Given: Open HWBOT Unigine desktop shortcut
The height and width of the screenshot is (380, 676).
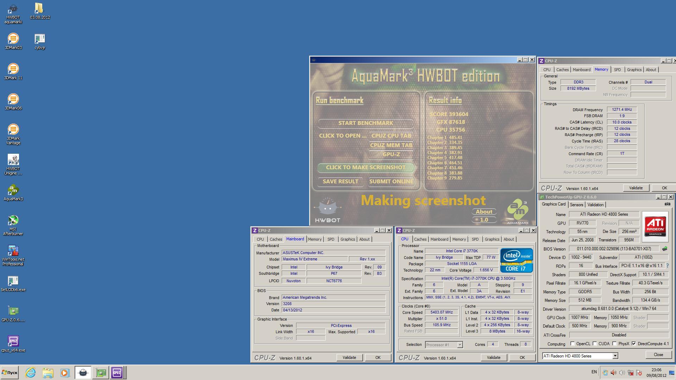Looking at the screenshot, I should point(13,165).
